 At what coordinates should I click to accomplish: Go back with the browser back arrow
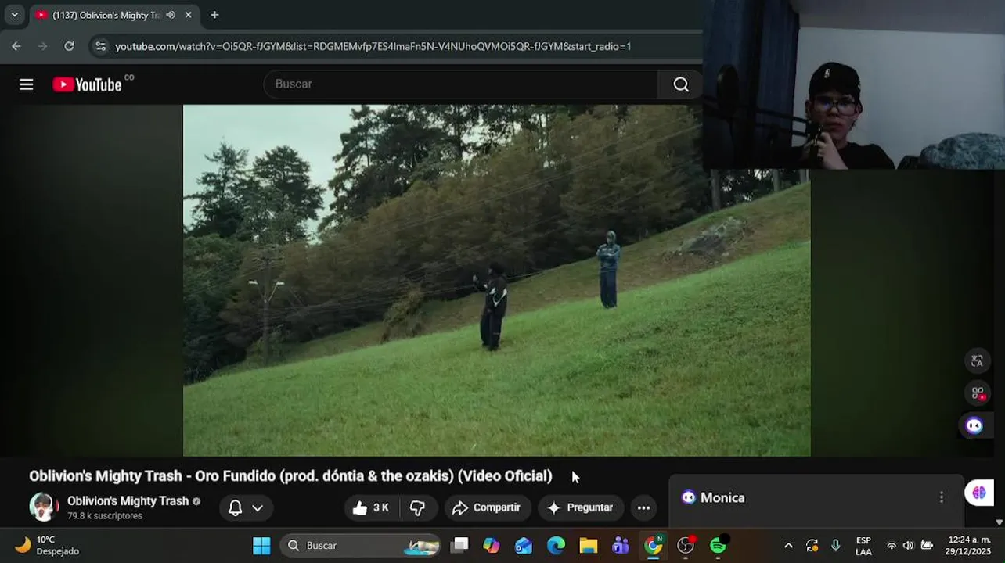pos(16,46)
